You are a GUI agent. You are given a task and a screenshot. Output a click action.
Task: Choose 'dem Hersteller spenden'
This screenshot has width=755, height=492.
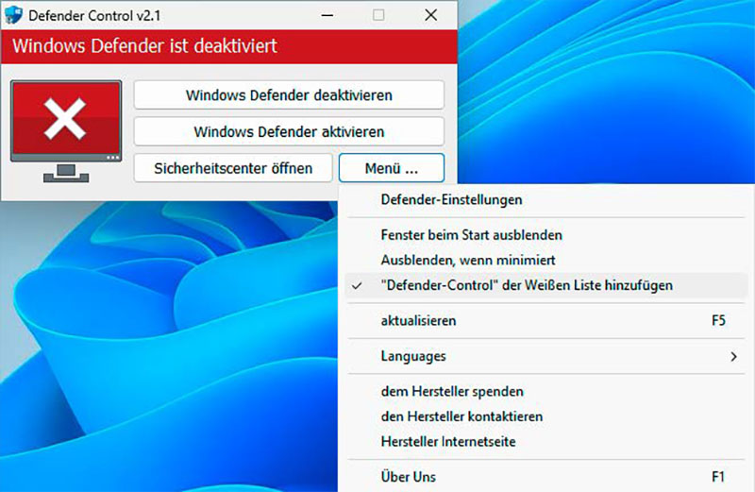click(546, 391)
